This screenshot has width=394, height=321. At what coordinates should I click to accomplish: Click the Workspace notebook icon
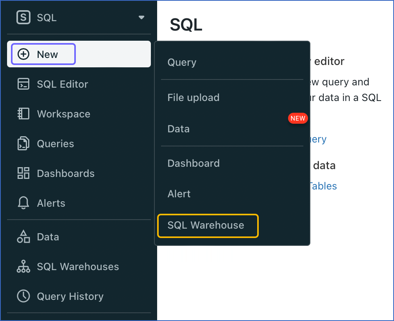tap(23, 114)
